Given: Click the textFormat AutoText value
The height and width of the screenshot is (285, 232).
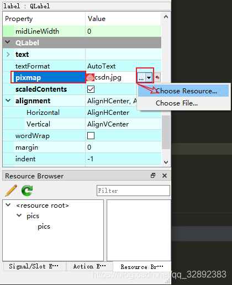Looking at the screenshot, I should [101, 66].
